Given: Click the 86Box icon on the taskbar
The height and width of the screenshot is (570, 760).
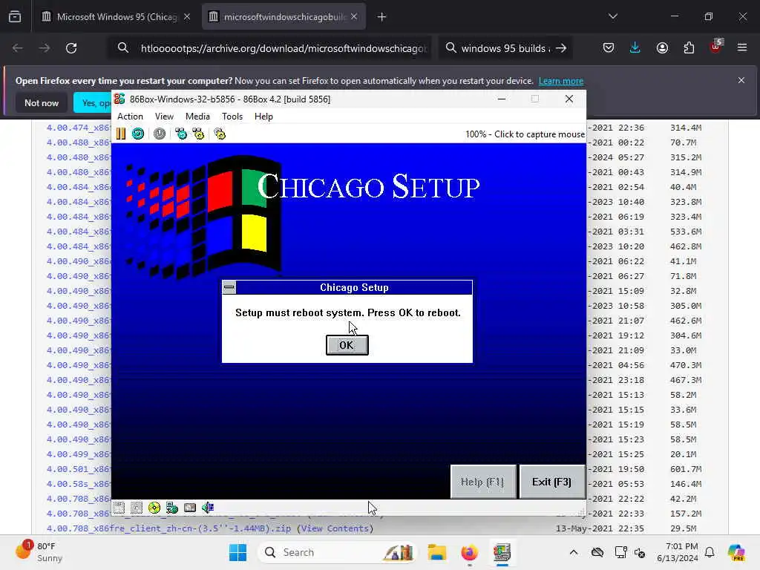Looking at the screenshot, I should pyautogui.click(x=502, y=552).
